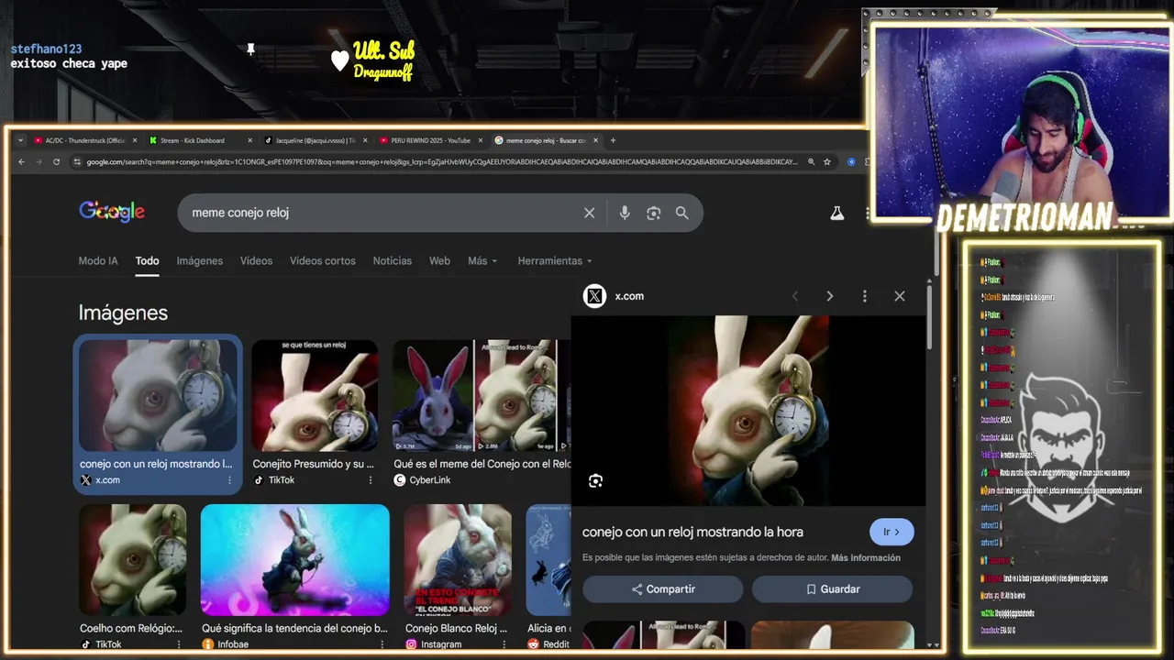Select the Noticias tab
The image size is (1174, 660).
393,260
